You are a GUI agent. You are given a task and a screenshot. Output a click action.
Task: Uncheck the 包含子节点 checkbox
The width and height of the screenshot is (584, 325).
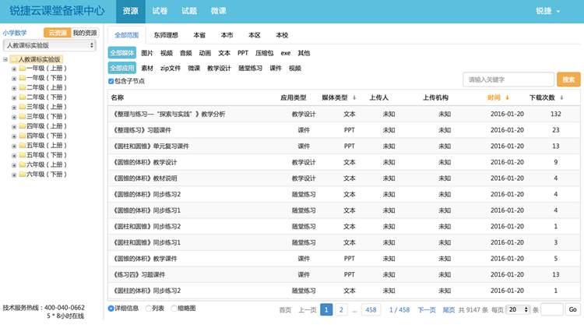click(x=111, y=81)
